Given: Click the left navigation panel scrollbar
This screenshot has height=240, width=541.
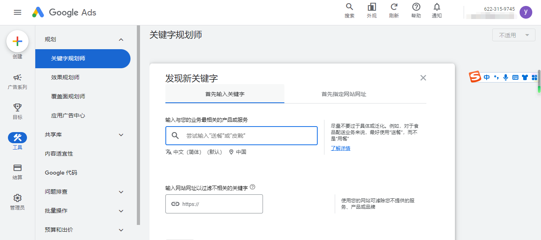Looking at the screenshot, I should tap(138, 125).
